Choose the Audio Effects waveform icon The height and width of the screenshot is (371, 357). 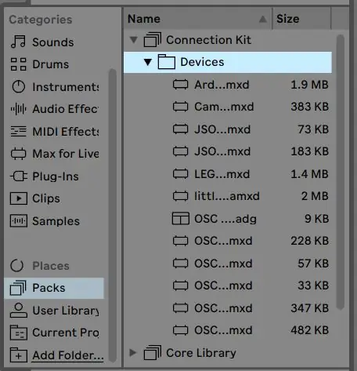coord(18,109)
